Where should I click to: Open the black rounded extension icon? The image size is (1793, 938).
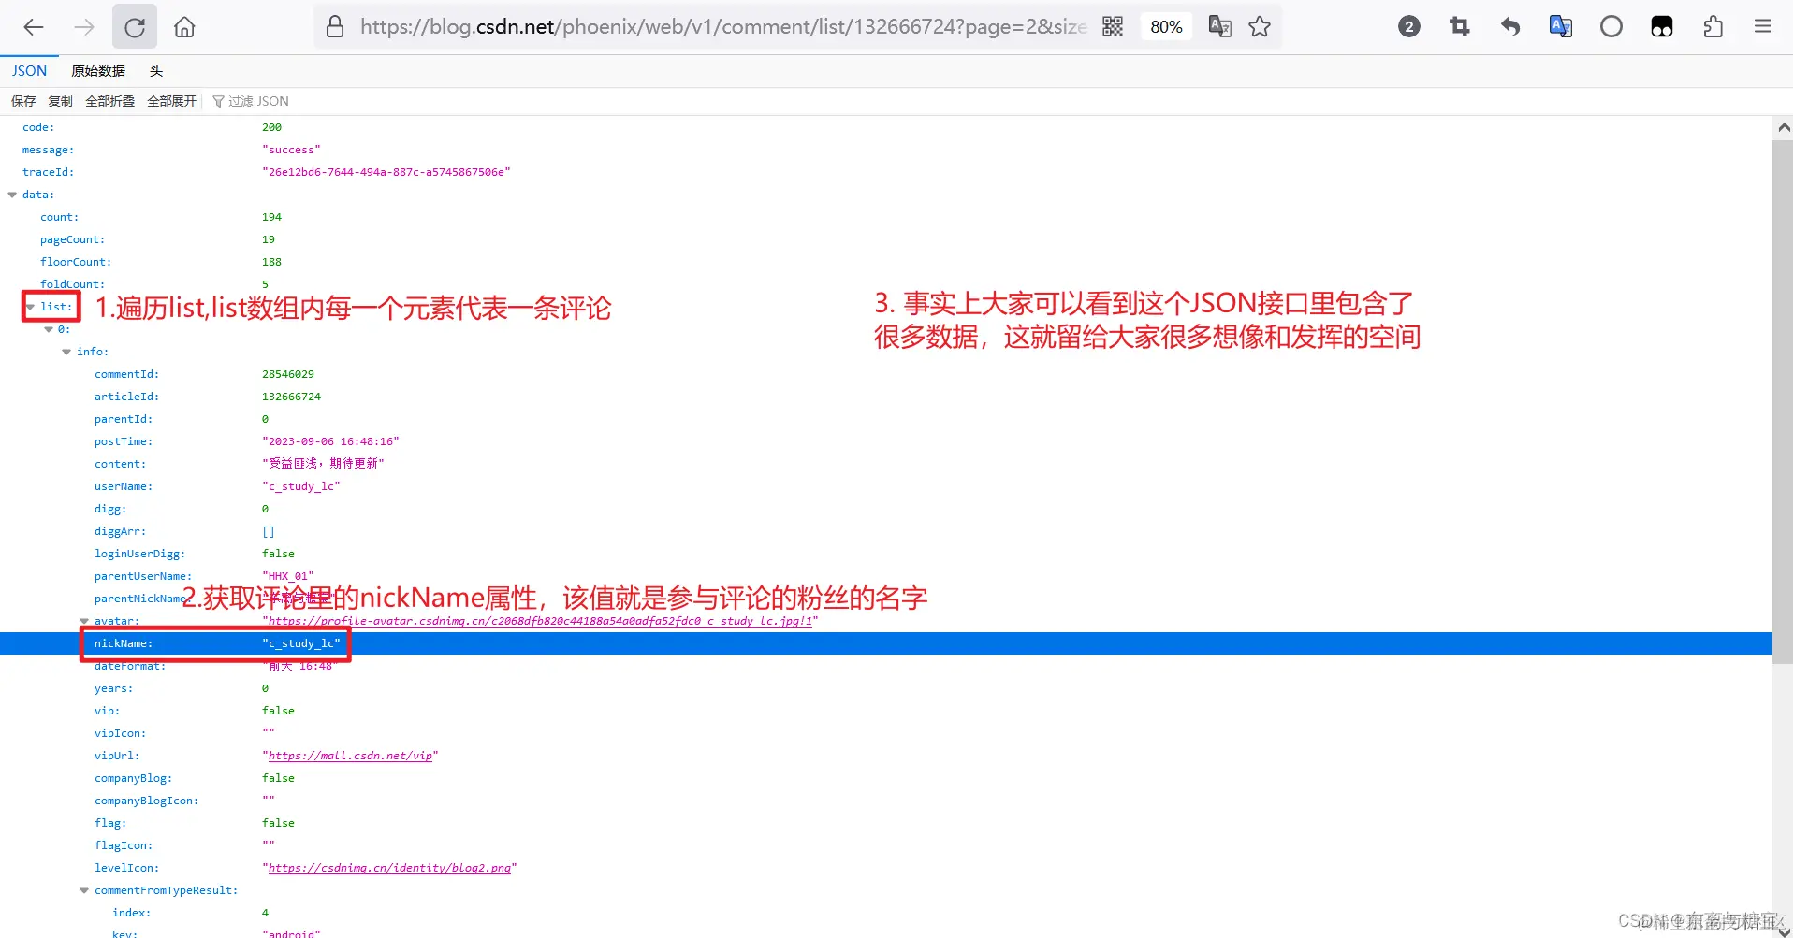click(x=1662, y=27)
